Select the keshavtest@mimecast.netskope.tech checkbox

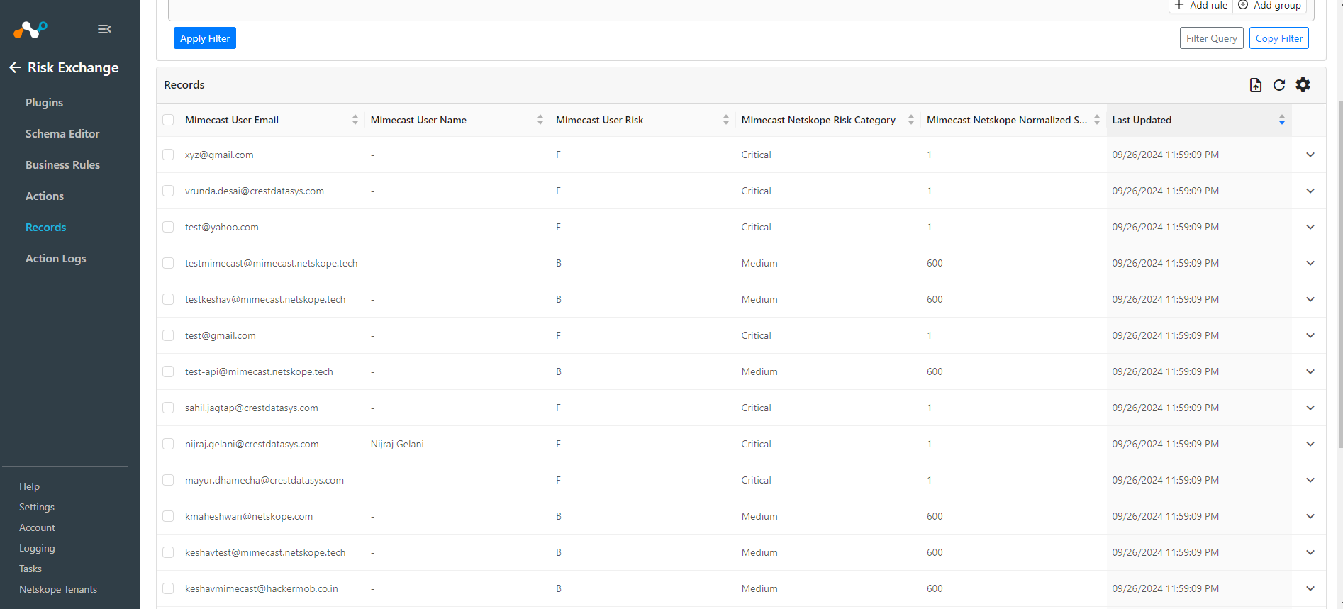coord(168,552)
